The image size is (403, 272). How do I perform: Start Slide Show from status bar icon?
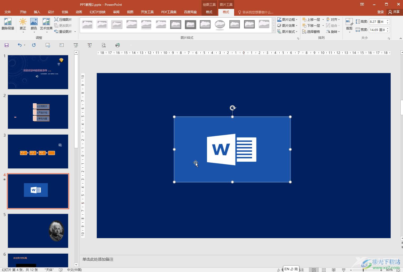click(x=344, y=270)
